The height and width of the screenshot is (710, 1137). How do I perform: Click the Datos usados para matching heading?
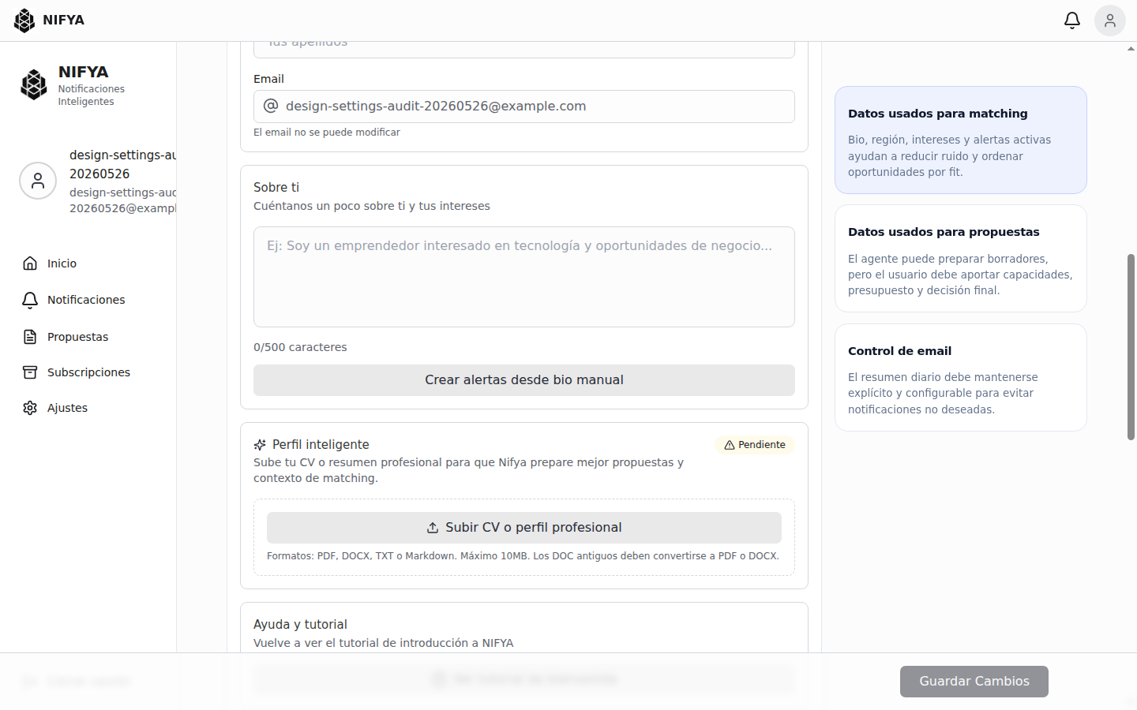[938, 114]
